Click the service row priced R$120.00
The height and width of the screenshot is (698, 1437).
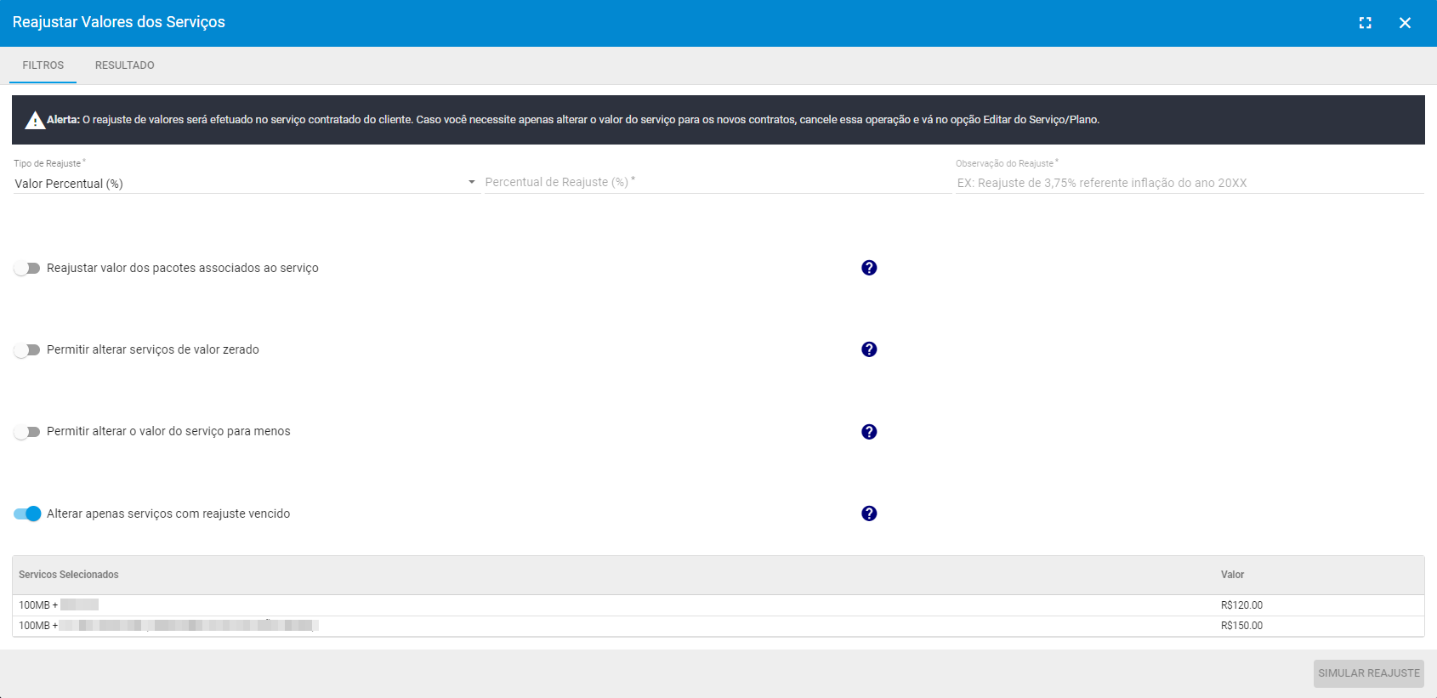point(718,605)
